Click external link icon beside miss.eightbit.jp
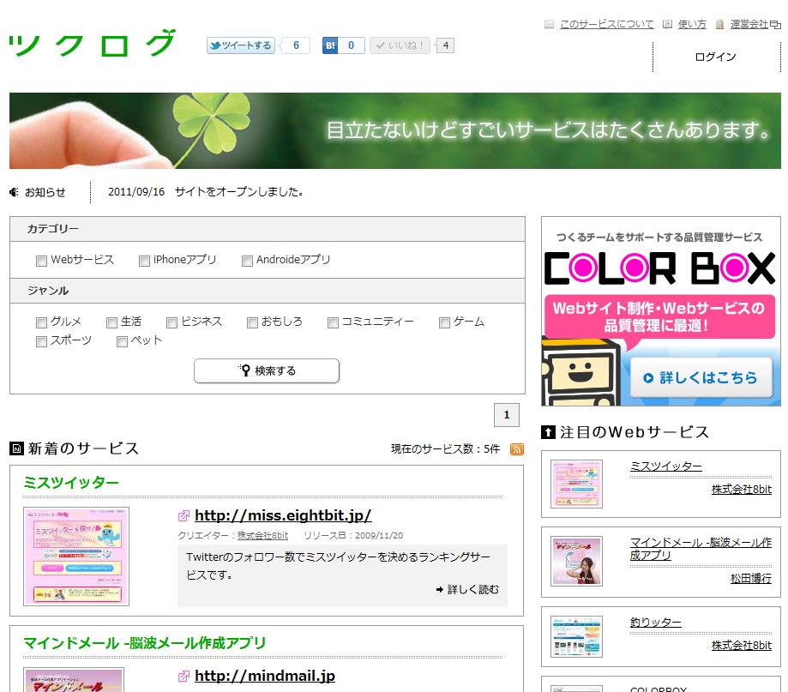Screen dimensions: 788x692 coord(183,516)
